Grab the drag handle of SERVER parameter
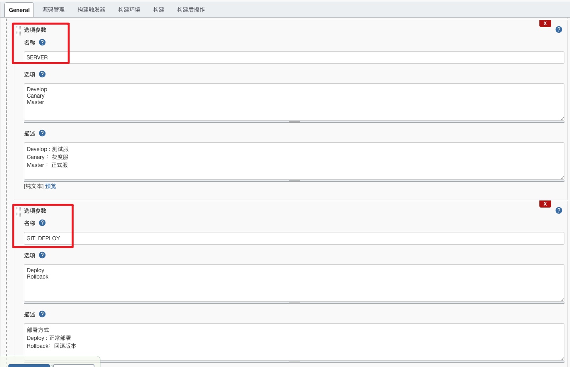570x367 pixels. point(19,30)
